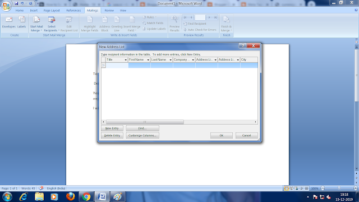Image resolution: width=359 pixels, height=202 pixels.
Task: Click the dialog help question mark button
Action: [243, 45]
